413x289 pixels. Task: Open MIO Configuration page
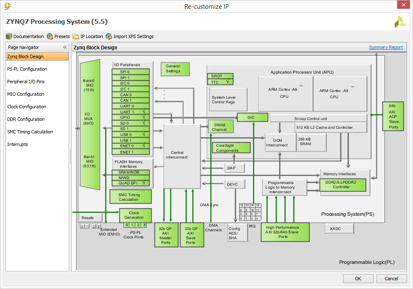[x=26, y=94]
